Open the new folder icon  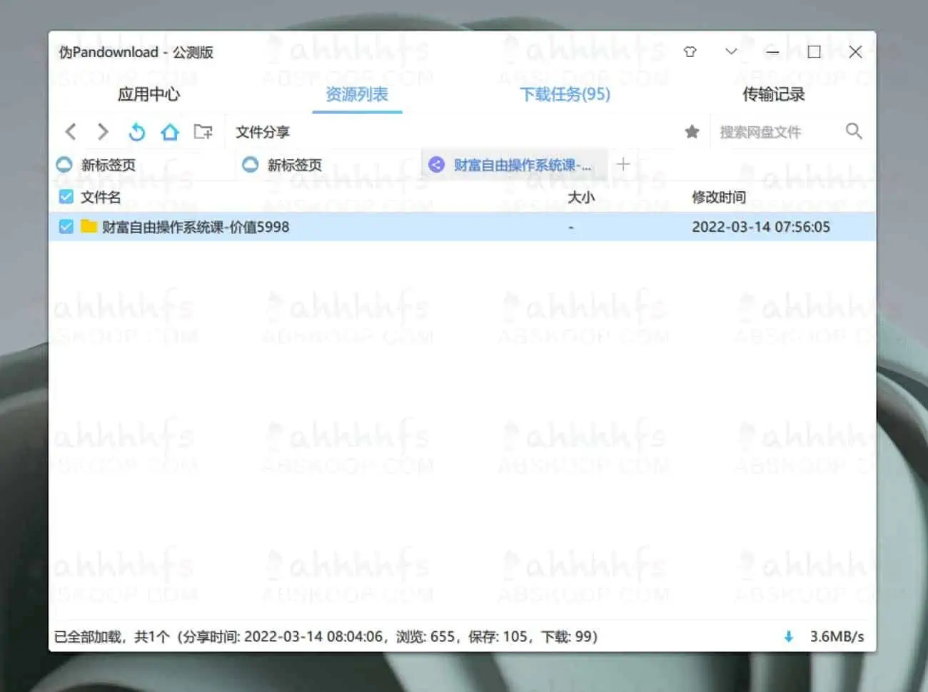pos(203,131)
